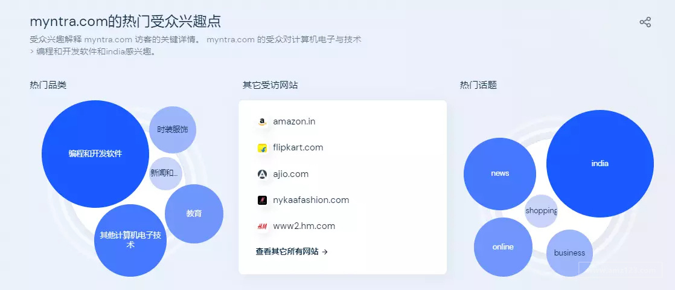Click the H&M logo icon

click(262, 226)
